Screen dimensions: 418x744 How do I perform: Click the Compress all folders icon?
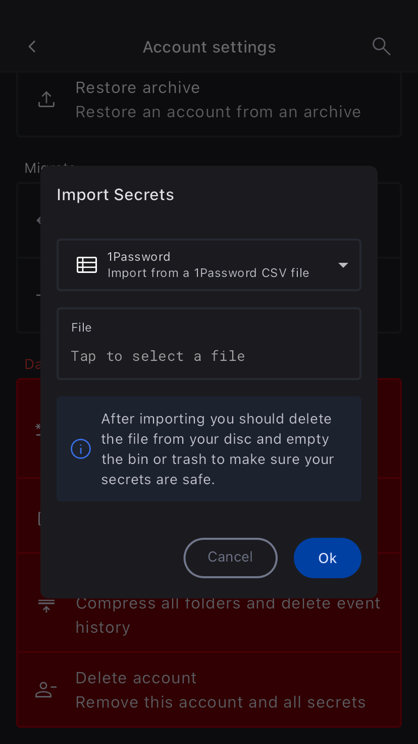[46, 606]
